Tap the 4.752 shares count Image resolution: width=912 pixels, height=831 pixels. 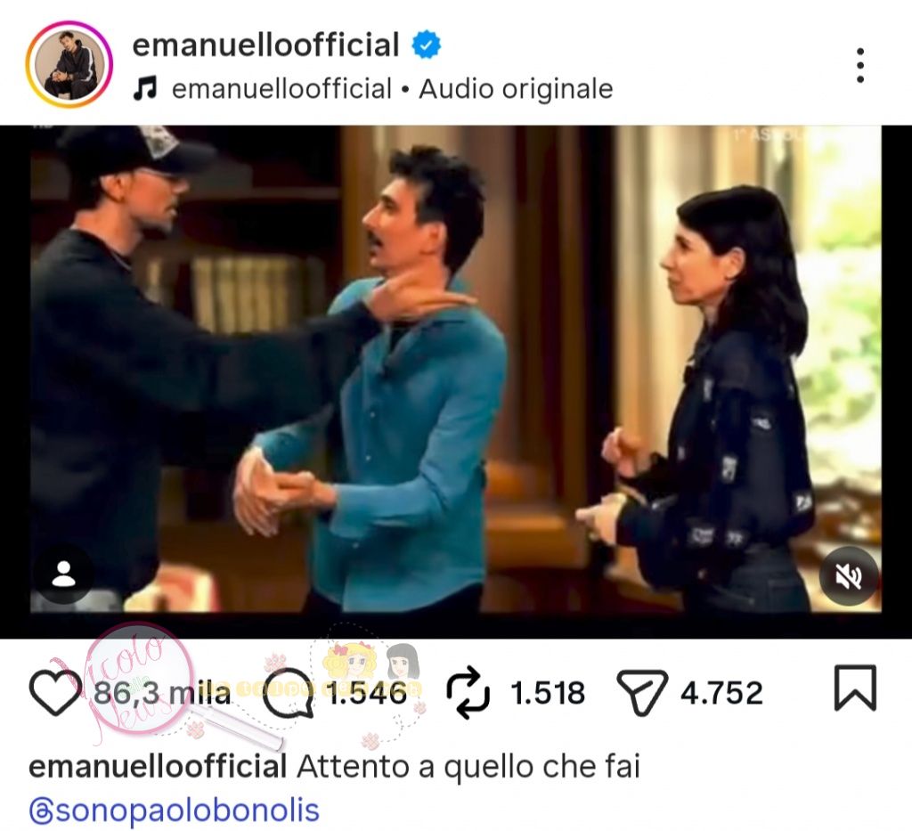click(721, 693)
